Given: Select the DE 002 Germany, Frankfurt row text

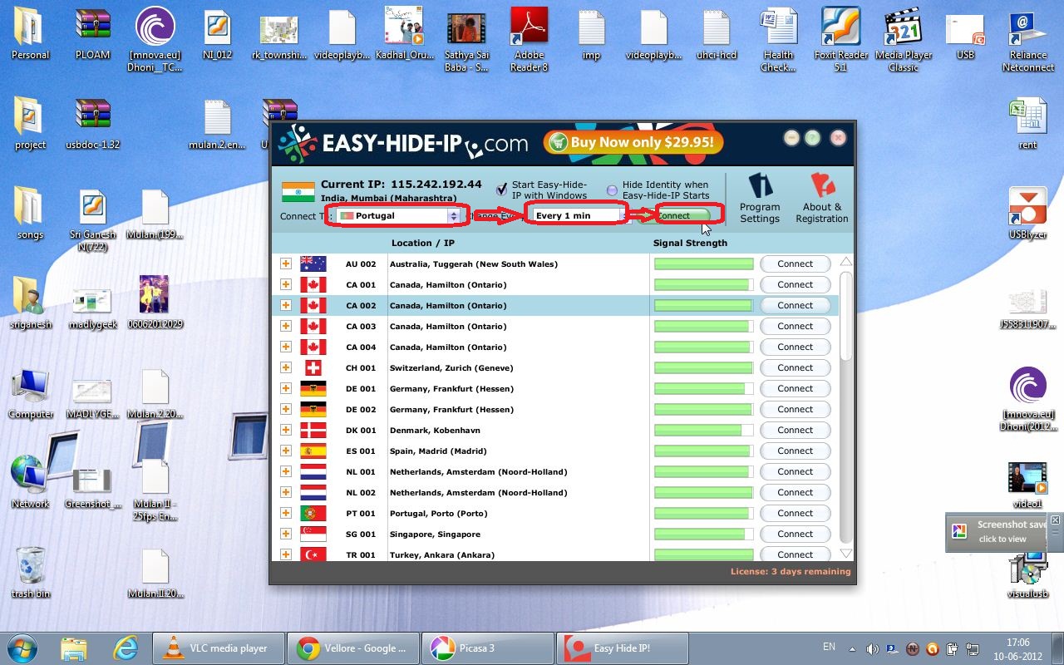Looking at the screenshot, I should pos(451,409).
